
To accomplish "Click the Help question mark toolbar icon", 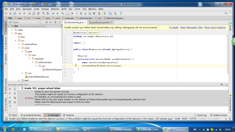I will (121, 13).
